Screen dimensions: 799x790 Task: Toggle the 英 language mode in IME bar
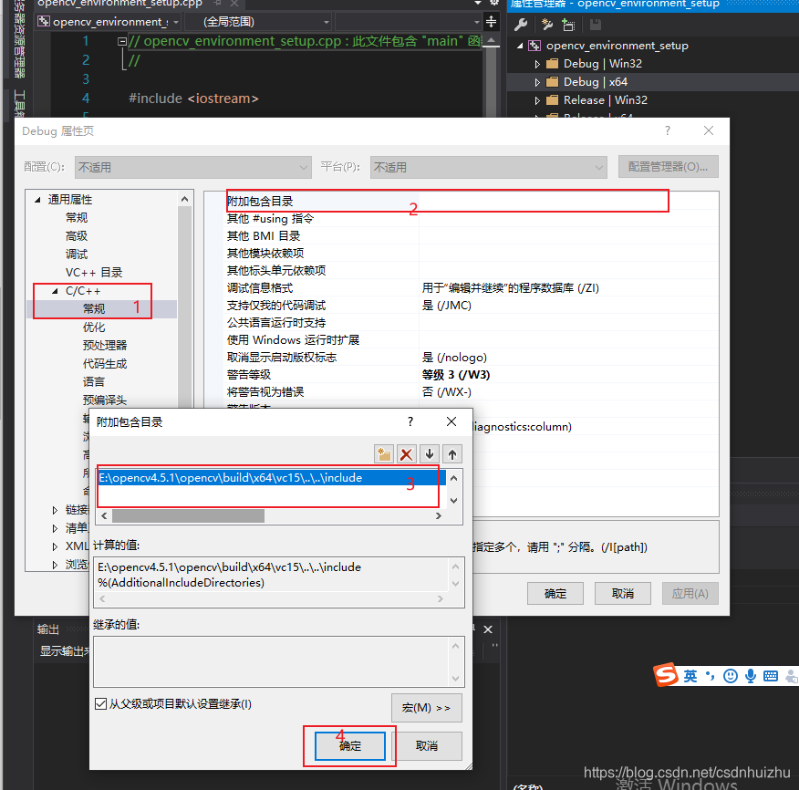pyautogui.click(x=690, y=676)
